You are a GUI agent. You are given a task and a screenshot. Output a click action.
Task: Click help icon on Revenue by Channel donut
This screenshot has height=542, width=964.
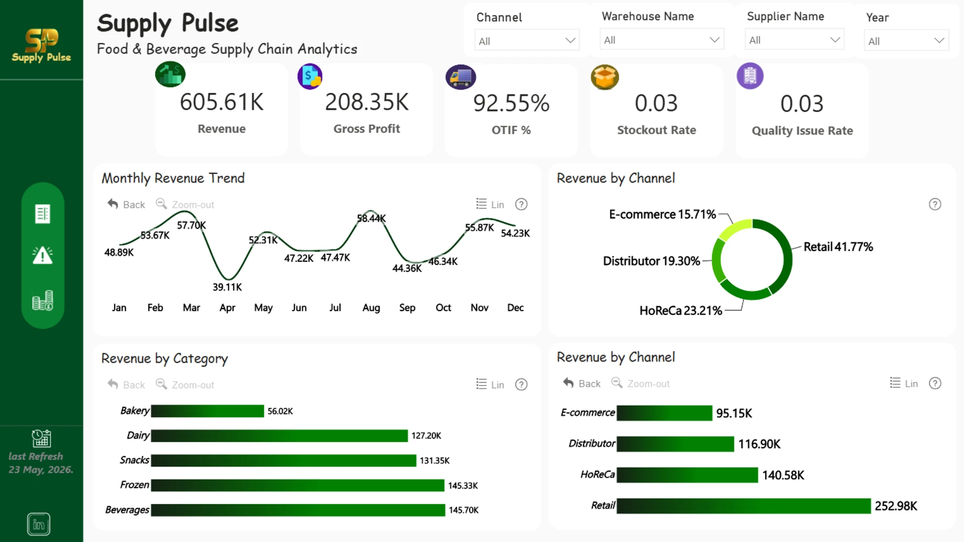pyautogui.click(x=935, y=204)
